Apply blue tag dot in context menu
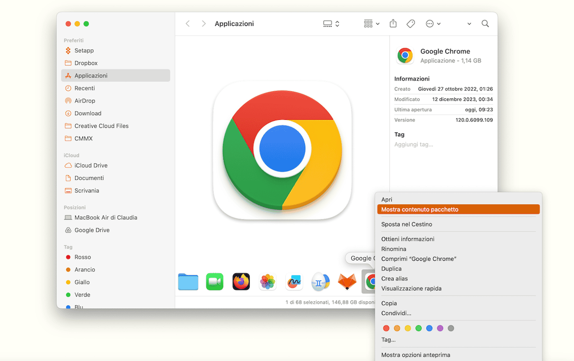The width and height of the screenshot is (574, 361). 430,328
